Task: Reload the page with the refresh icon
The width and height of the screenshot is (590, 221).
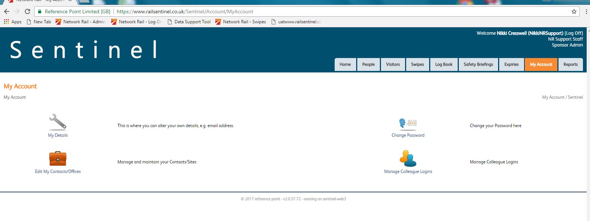Action: pyautogui.click(x=27, y=11)
